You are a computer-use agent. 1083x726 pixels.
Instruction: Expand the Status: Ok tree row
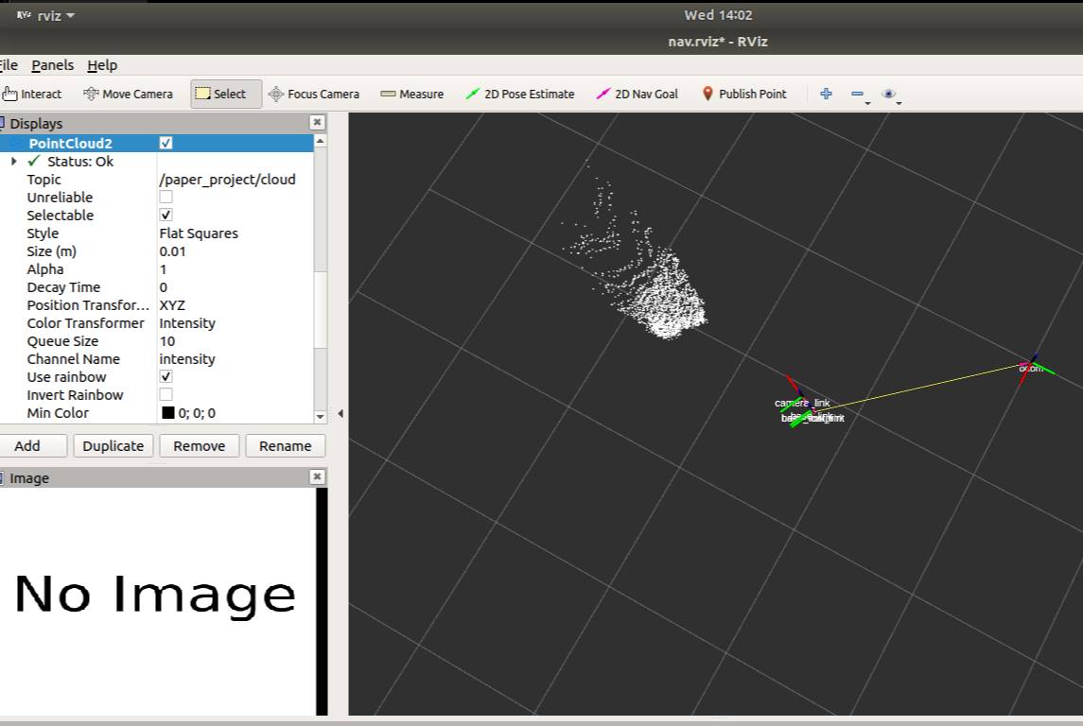pyautogui.click(x=14, y=161)
